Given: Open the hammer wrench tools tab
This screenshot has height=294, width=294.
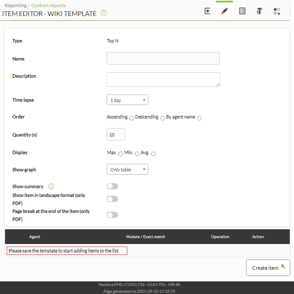Looking at the screenshot, I should pyautogui.click(x=259, y=11).
